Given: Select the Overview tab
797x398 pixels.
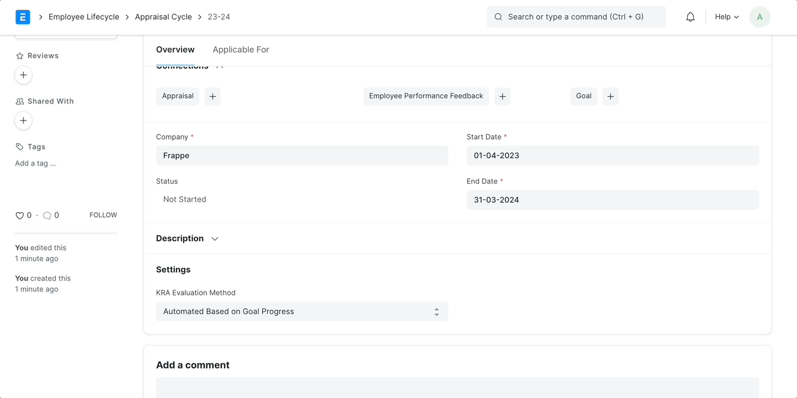Looking at the screenshot, I should coord(175,50).
